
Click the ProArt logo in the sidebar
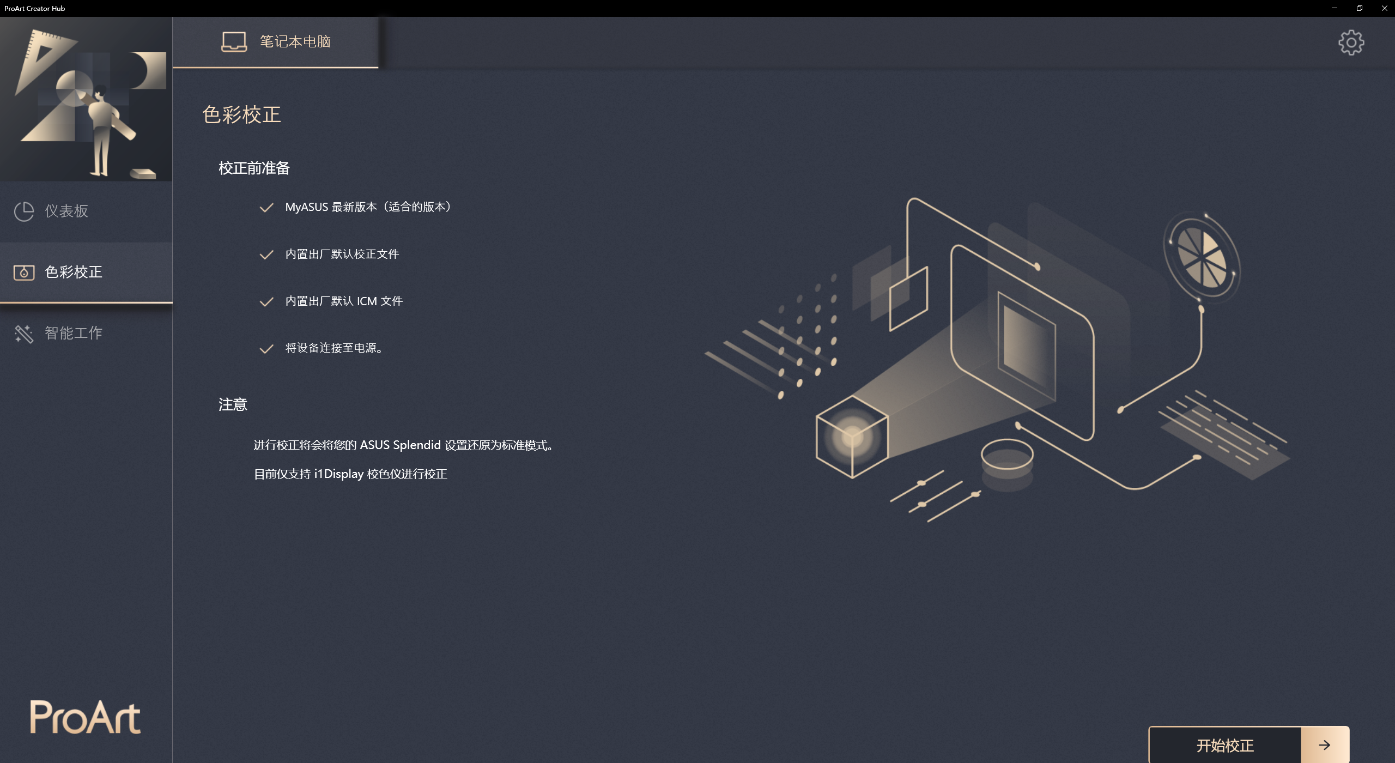[x=85, y=717]
